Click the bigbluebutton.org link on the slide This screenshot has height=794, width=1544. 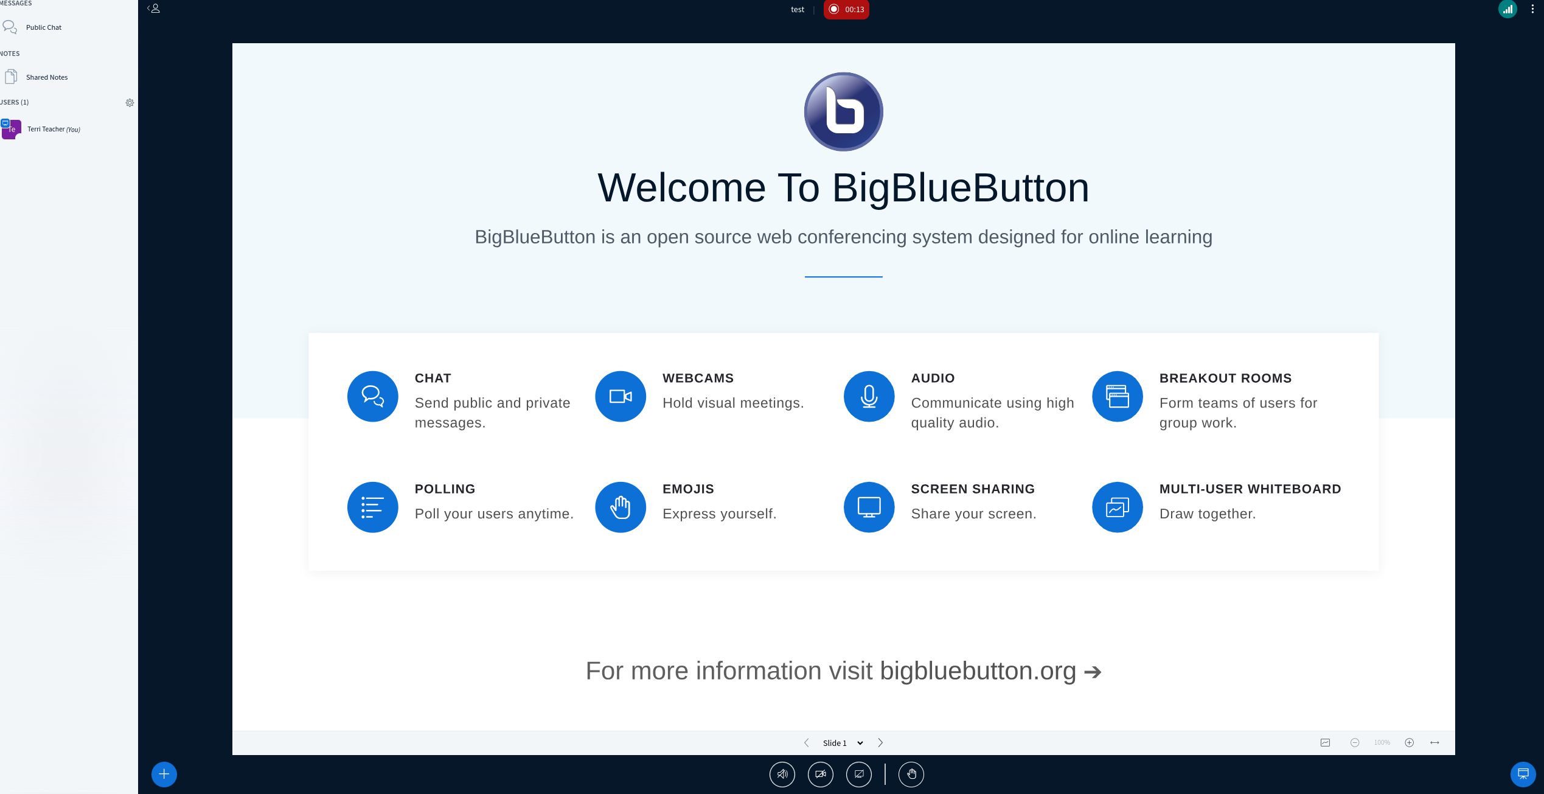point(978,671)
